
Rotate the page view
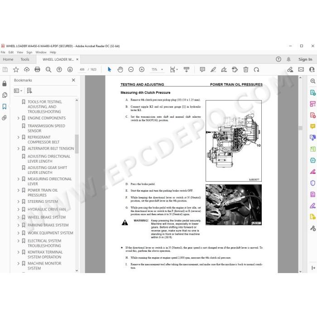(x=256, y=70)
